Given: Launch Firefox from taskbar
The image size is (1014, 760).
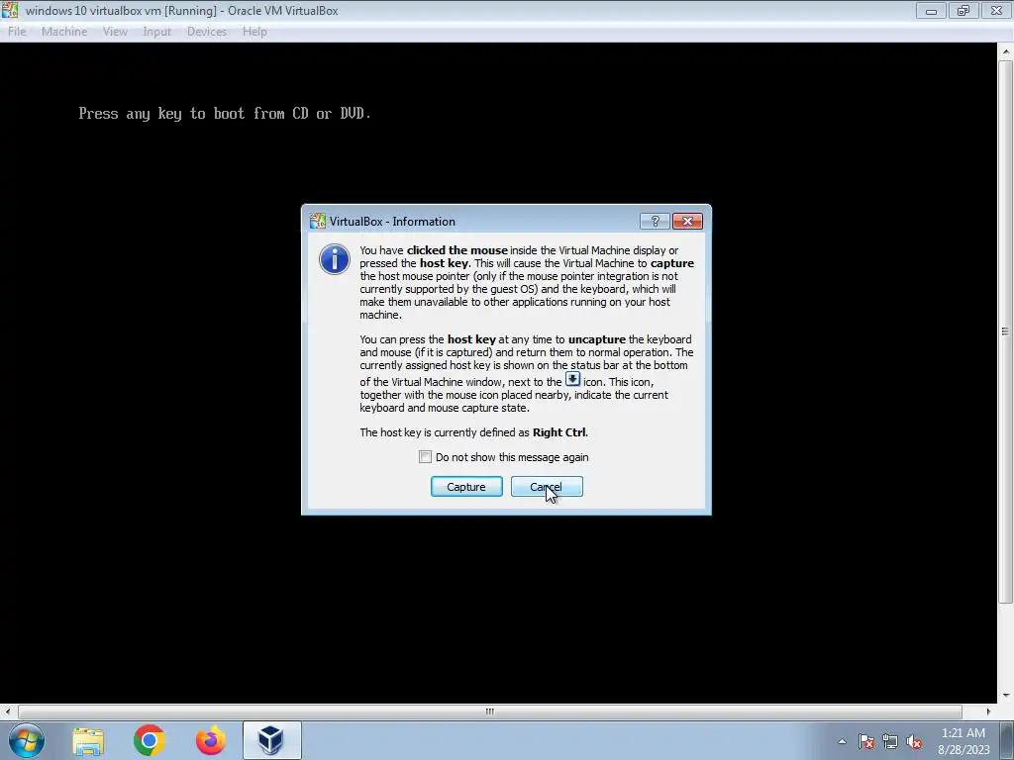Looking at the screenshot, I should point(211,740).
